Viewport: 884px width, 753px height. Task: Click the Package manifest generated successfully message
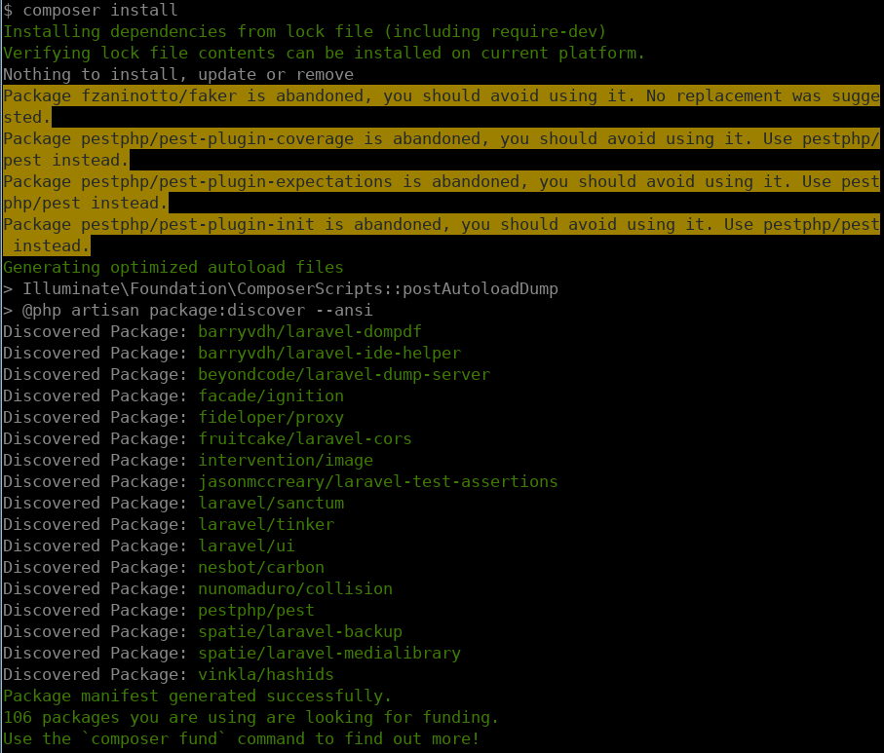tap(195, 696)
